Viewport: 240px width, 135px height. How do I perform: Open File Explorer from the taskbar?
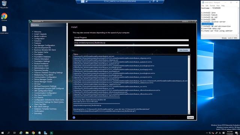click(x=27, y=133)
